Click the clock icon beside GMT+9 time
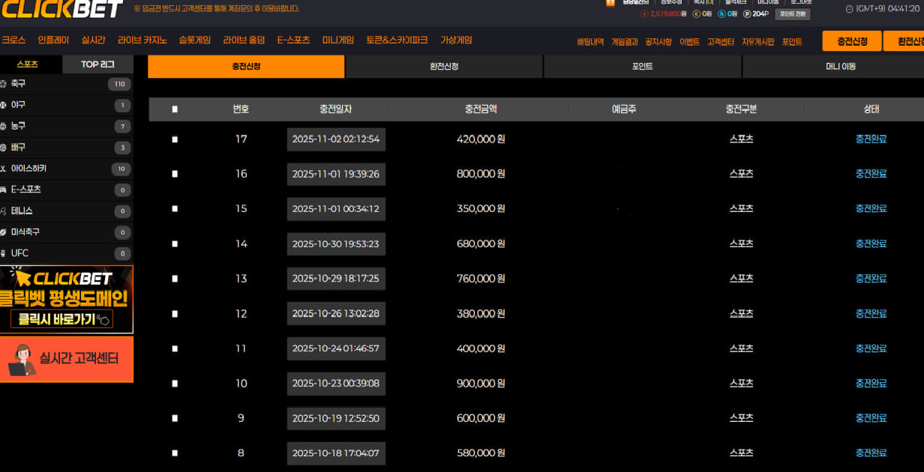Viewport: 924px width, 472px height. coord(849,9)
